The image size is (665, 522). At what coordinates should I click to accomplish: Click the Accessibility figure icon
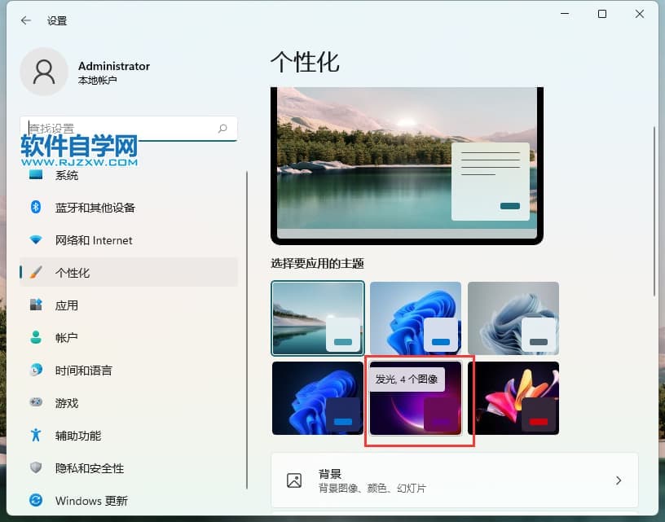click(36, 435)
